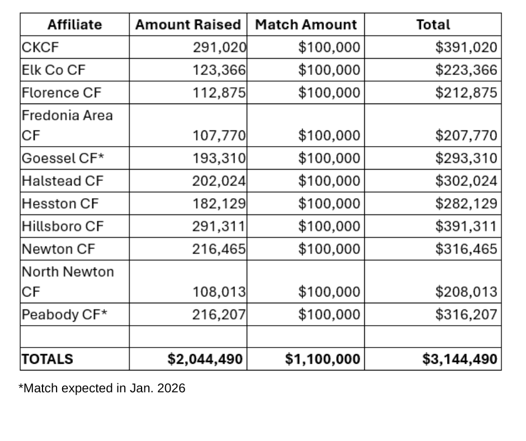
Task: Select Elk Co CF amount 123,366
Action: [219, 70]
